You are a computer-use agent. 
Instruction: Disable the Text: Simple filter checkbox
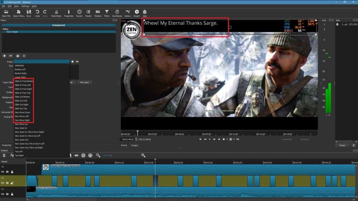(x=4, y=32)
